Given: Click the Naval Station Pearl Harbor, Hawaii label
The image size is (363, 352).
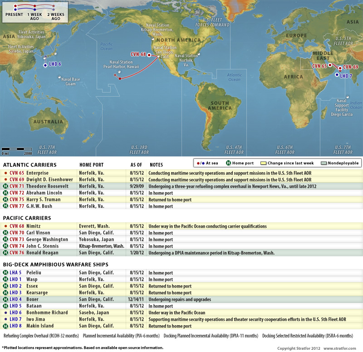Looking at the screenshot, I should [121, 64].
